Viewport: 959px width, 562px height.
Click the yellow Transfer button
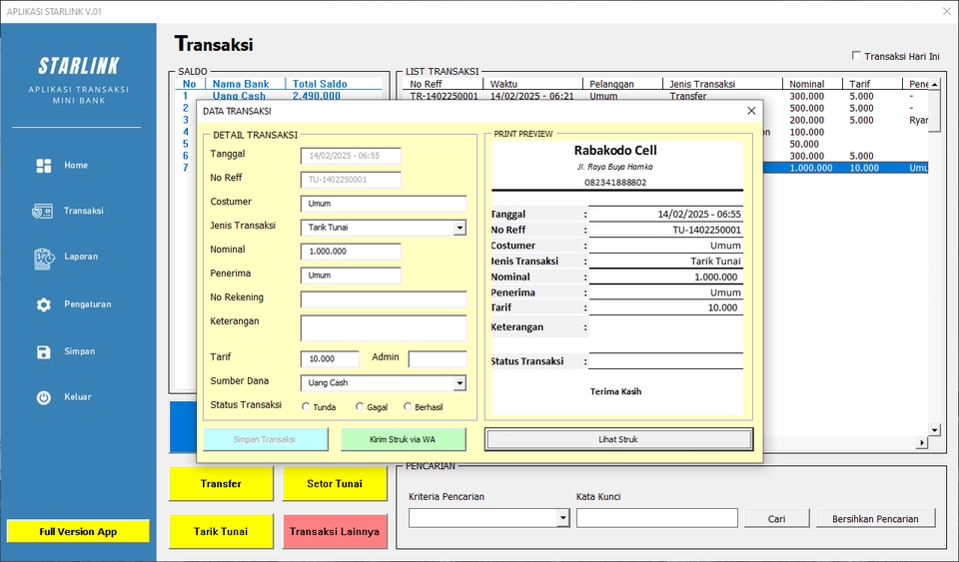(x=221, y=484)
